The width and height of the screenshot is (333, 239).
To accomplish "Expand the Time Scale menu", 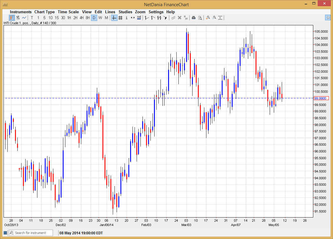I will click(x=68, y=12).
